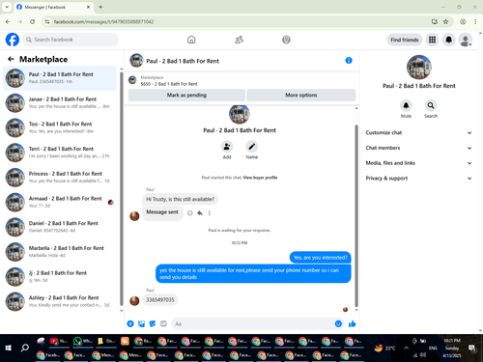Open Jj conversation in the list

click(x=60, y=276)
